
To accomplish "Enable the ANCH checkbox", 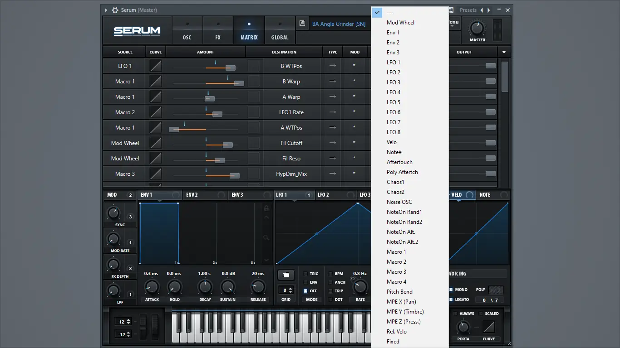I will (x=330, y=282).
